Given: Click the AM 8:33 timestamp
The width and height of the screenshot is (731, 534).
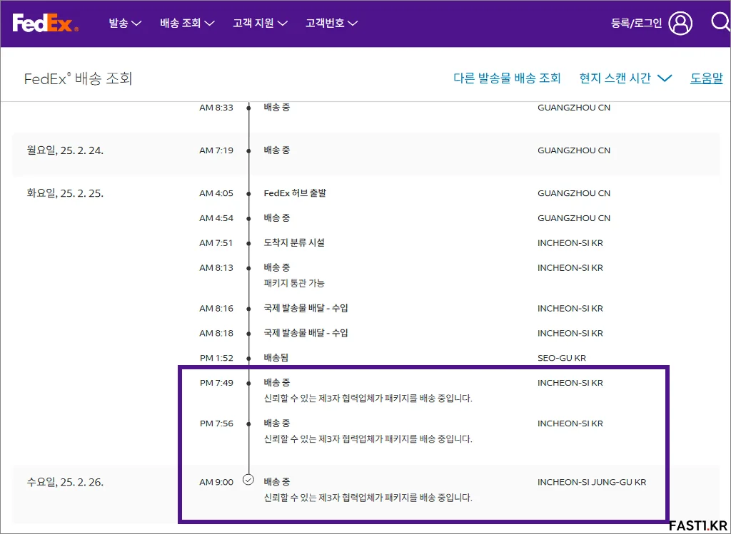Looking at the screenshot, I should 216,108.
